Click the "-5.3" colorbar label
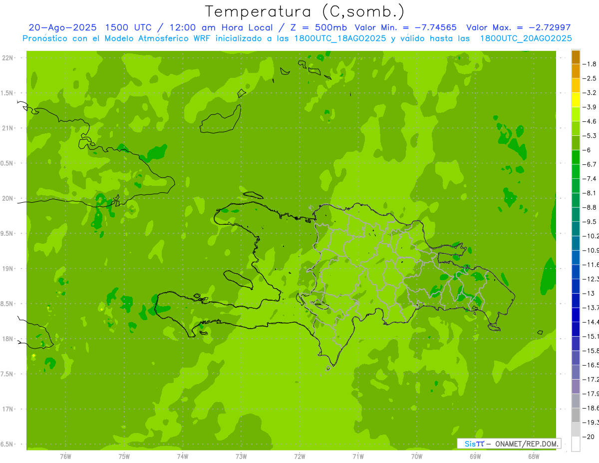This screenshot has height=463, width=599. coord(590,135)
